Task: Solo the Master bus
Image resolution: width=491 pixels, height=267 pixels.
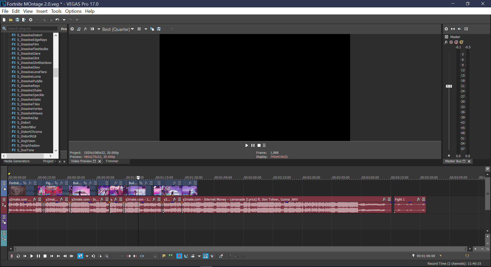Action: (461, 42)
